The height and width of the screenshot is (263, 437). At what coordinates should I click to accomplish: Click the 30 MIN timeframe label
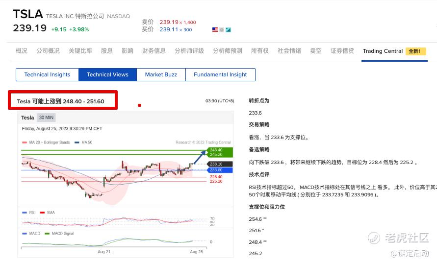[x=46, y=118]
